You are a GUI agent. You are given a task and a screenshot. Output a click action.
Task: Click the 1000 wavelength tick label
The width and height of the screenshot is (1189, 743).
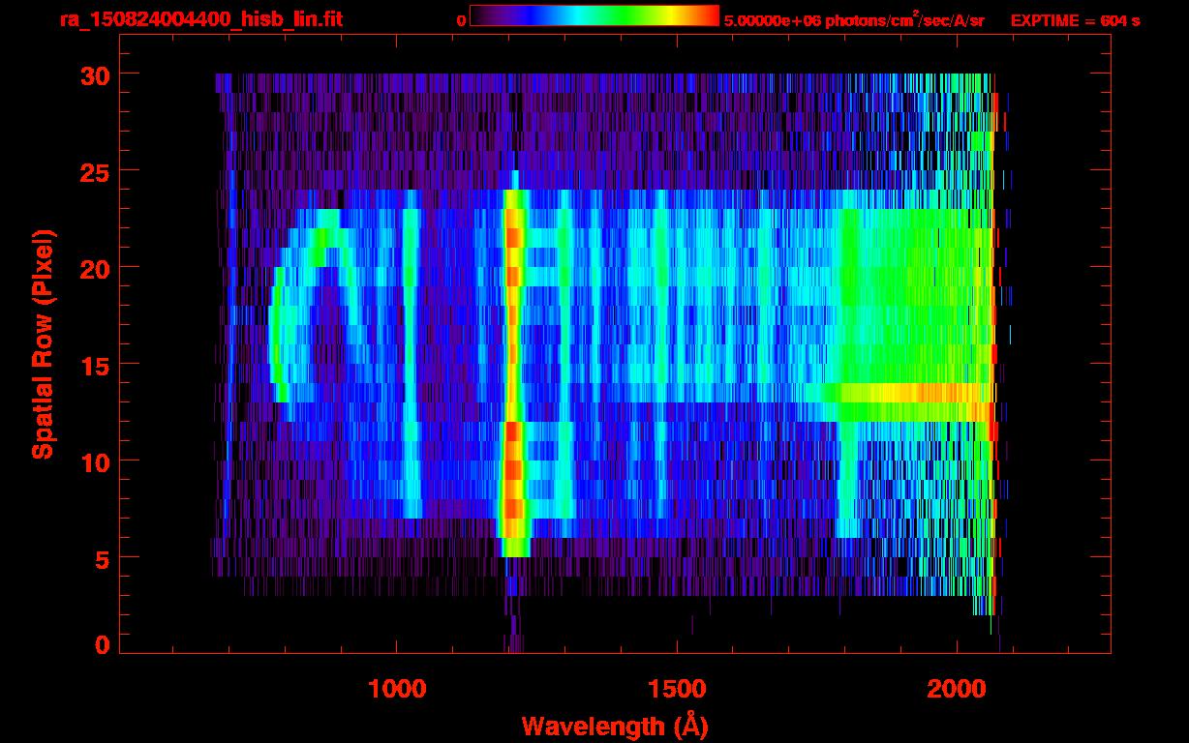[x=397, y=689]
